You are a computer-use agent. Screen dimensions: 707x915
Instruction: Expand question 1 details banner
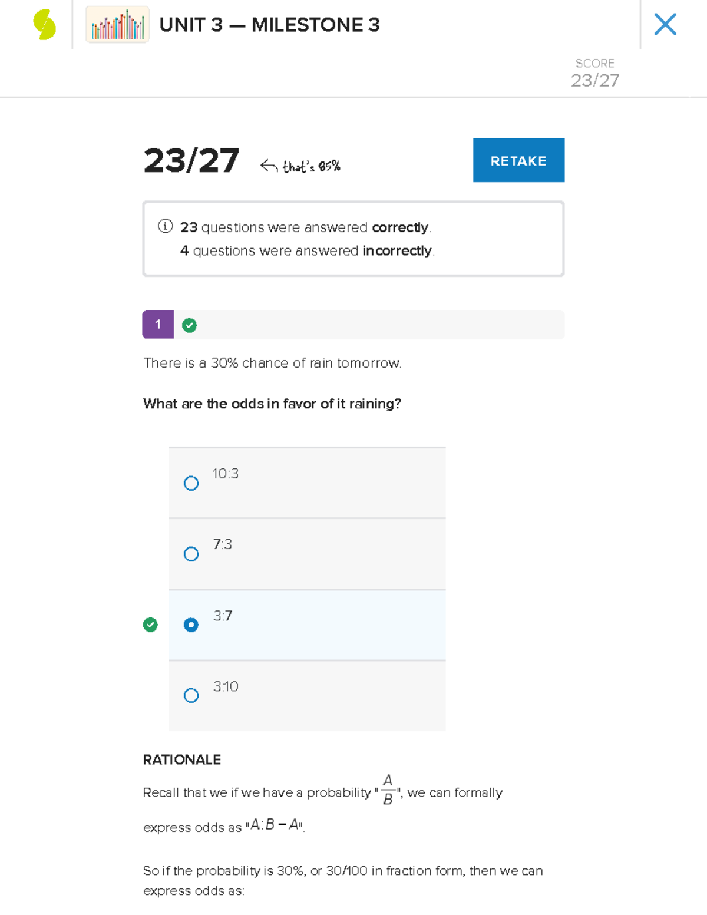pos(353,324)
